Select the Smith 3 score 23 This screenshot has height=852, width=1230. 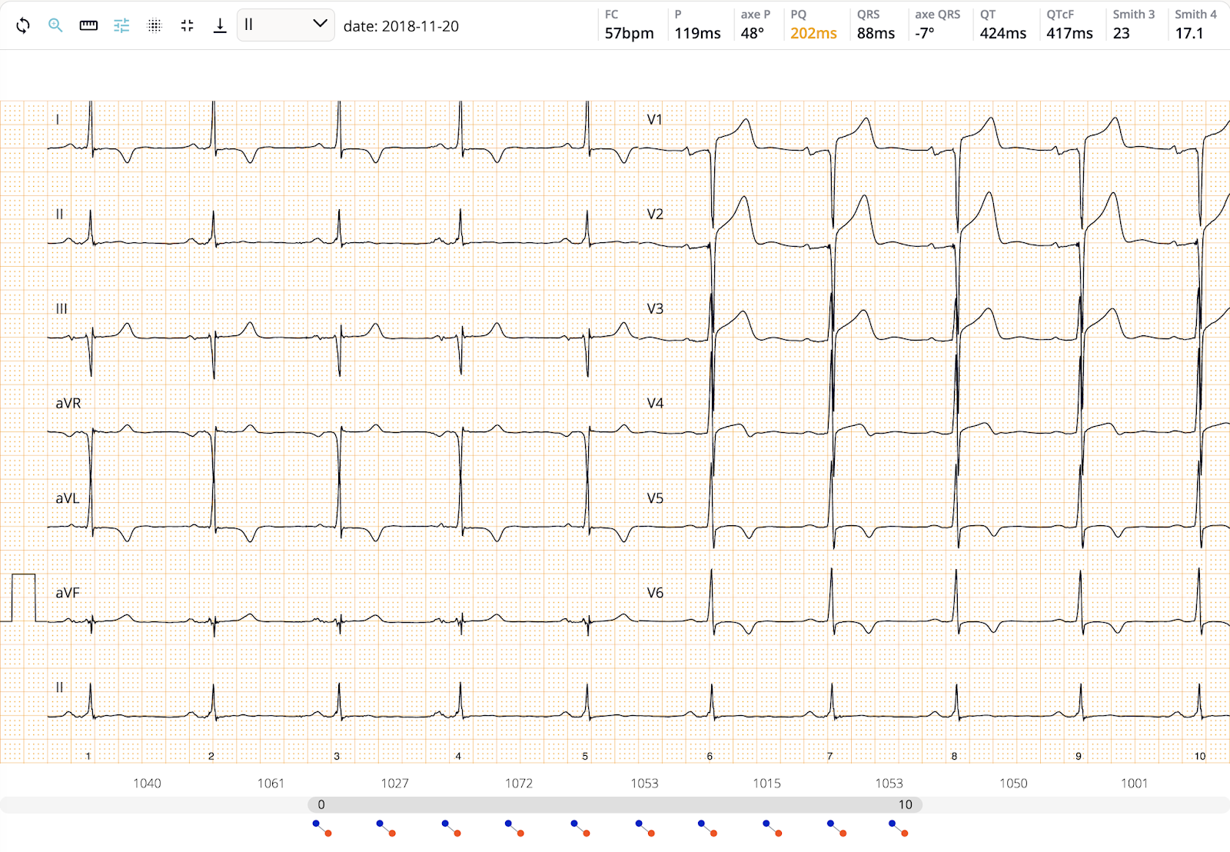tap(1122, 33)
